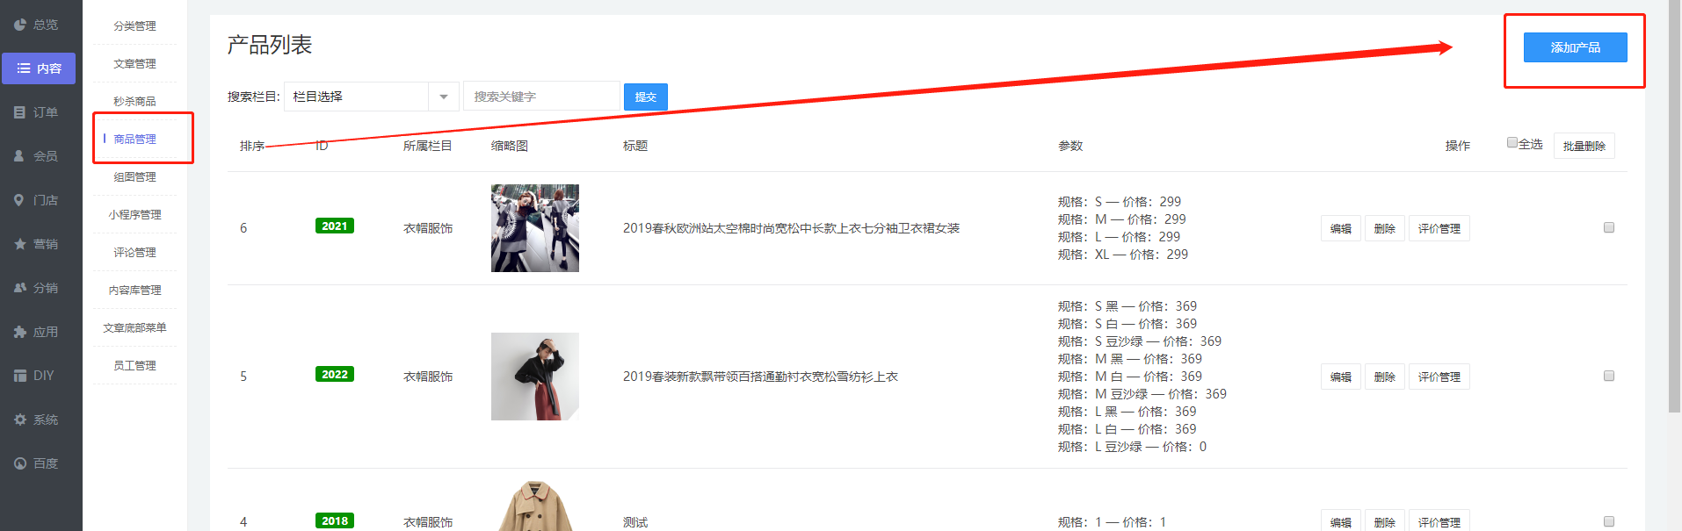
Task: Click the green 2022 ID badge
Action: (335, 374)
